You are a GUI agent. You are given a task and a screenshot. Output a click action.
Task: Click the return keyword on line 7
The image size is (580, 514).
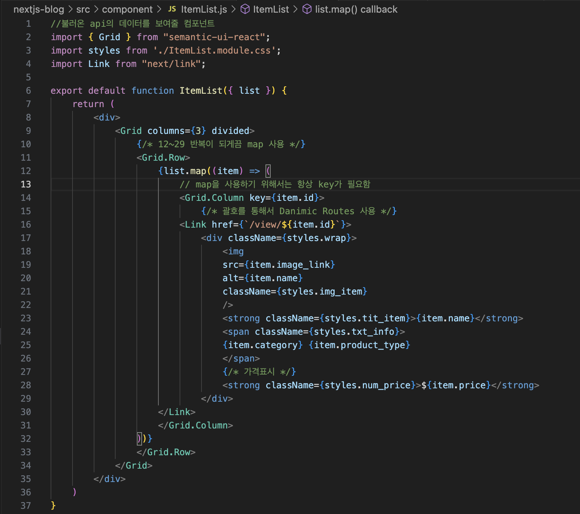[88, 104]
